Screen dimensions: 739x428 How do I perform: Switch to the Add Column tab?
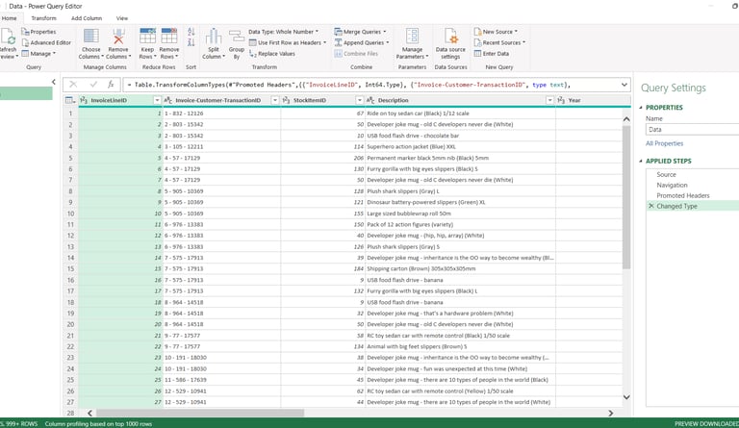[87, 17]
